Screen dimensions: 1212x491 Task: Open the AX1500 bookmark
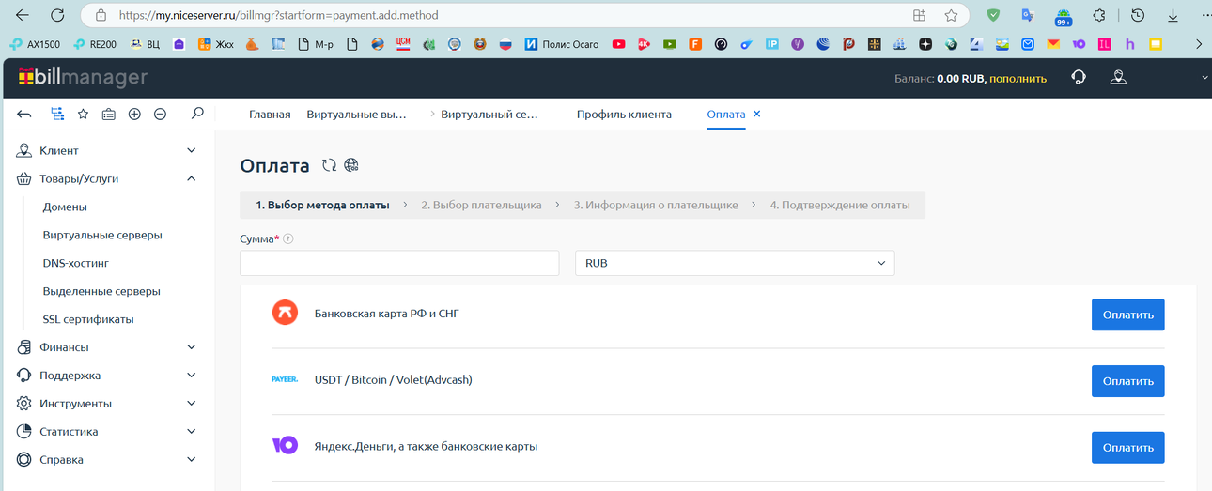(35, 44)
